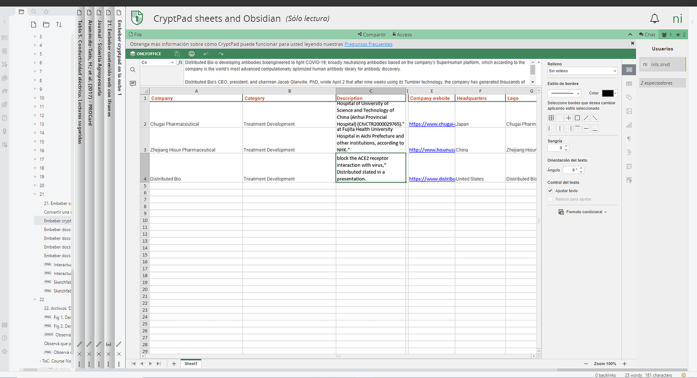This screenshot has width=697, height=378.
Task: Open pivot table settings in right sidebar
Action: [x=629, y=166]
